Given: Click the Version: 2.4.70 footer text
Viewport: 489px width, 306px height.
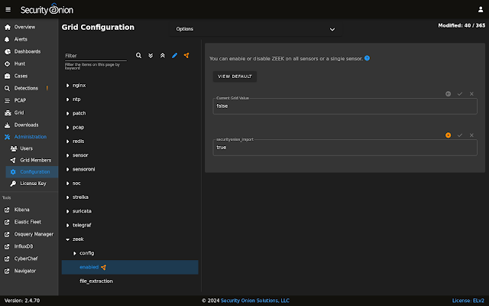Looking at the screenshot, I should pyautogui.click(x=22, y=301).
